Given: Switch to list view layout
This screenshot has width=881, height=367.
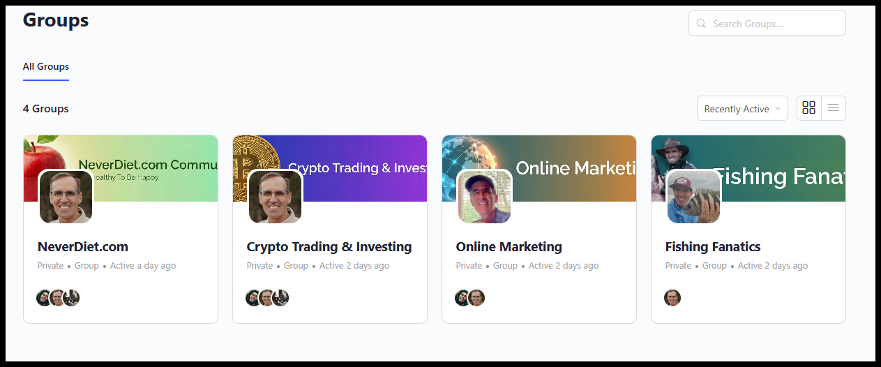Looking at the screenshot, I should point(834,108).
